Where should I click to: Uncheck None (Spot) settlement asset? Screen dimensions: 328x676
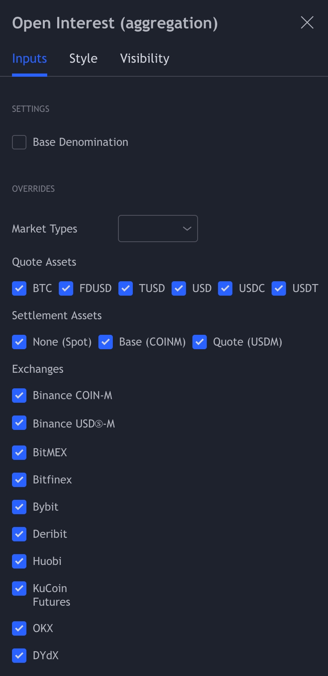19,342
